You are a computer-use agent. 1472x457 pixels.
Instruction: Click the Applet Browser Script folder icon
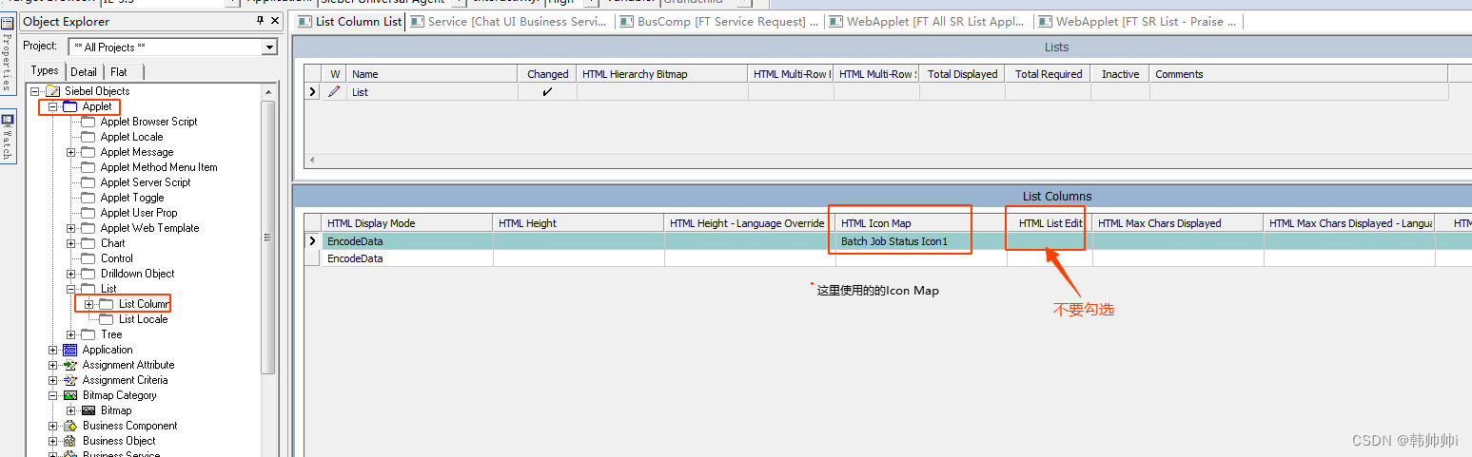point(88,122)
